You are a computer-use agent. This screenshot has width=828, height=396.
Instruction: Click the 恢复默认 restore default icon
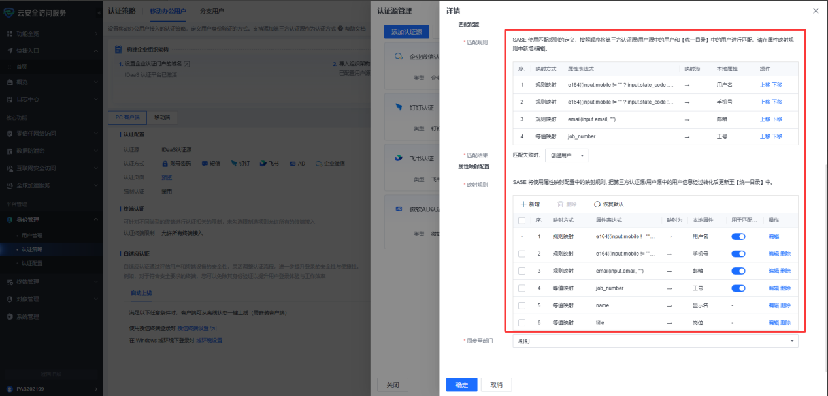[597, 204]
